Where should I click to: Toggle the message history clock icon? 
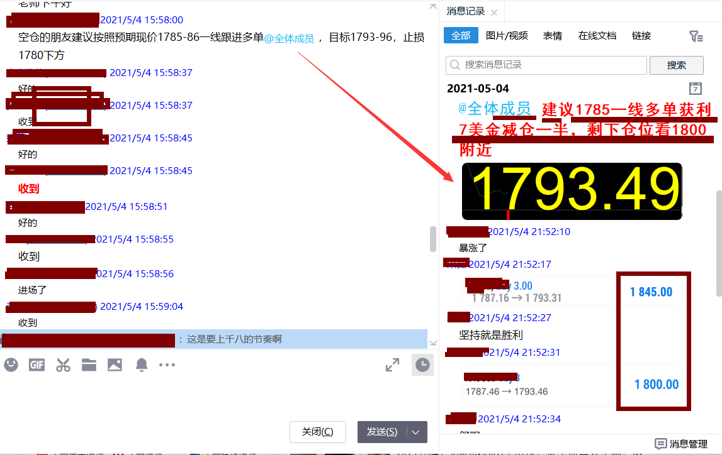point(422,365)
